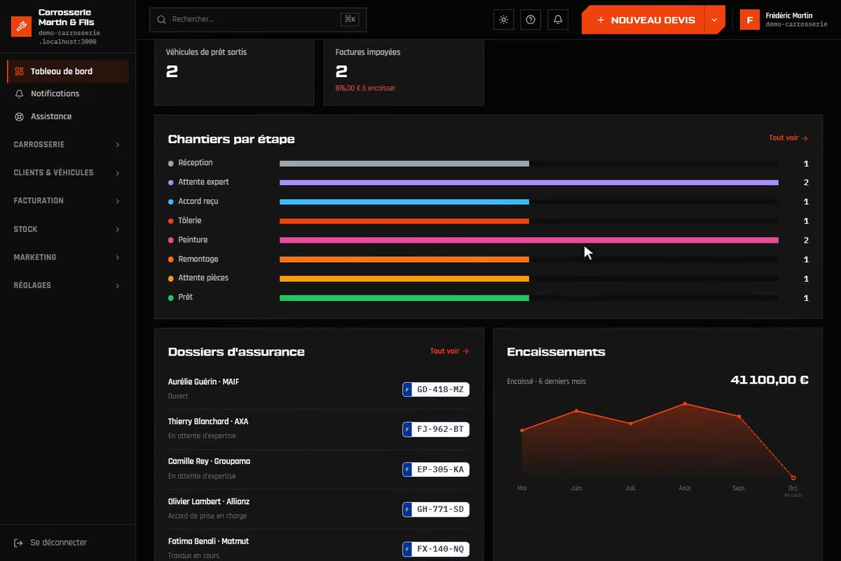The width and height of the screenshot is (841, 561).
Task: Click Tout voir in Dossiers d'assurance
Action: [449, 351]
